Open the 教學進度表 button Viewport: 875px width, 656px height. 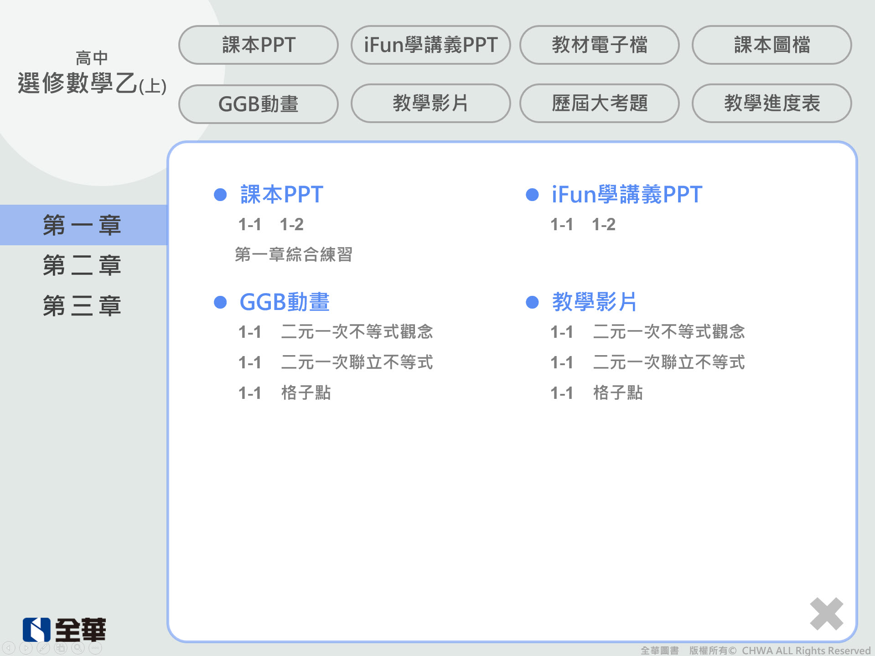coord(771,103)
